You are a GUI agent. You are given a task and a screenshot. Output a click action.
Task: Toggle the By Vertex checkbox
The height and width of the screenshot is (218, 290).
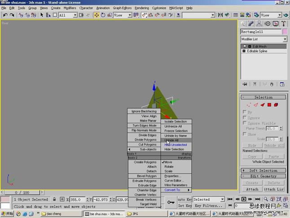(245, 112)
